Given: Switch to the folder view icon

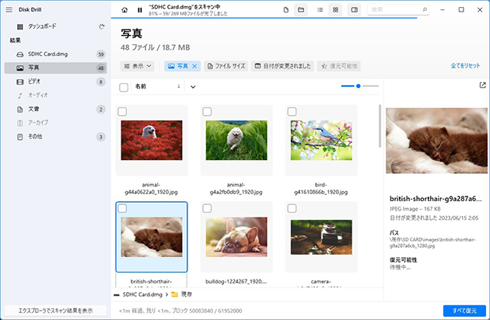Looking at the screenshot, I should pyautogui.click(x=301, y=9).
